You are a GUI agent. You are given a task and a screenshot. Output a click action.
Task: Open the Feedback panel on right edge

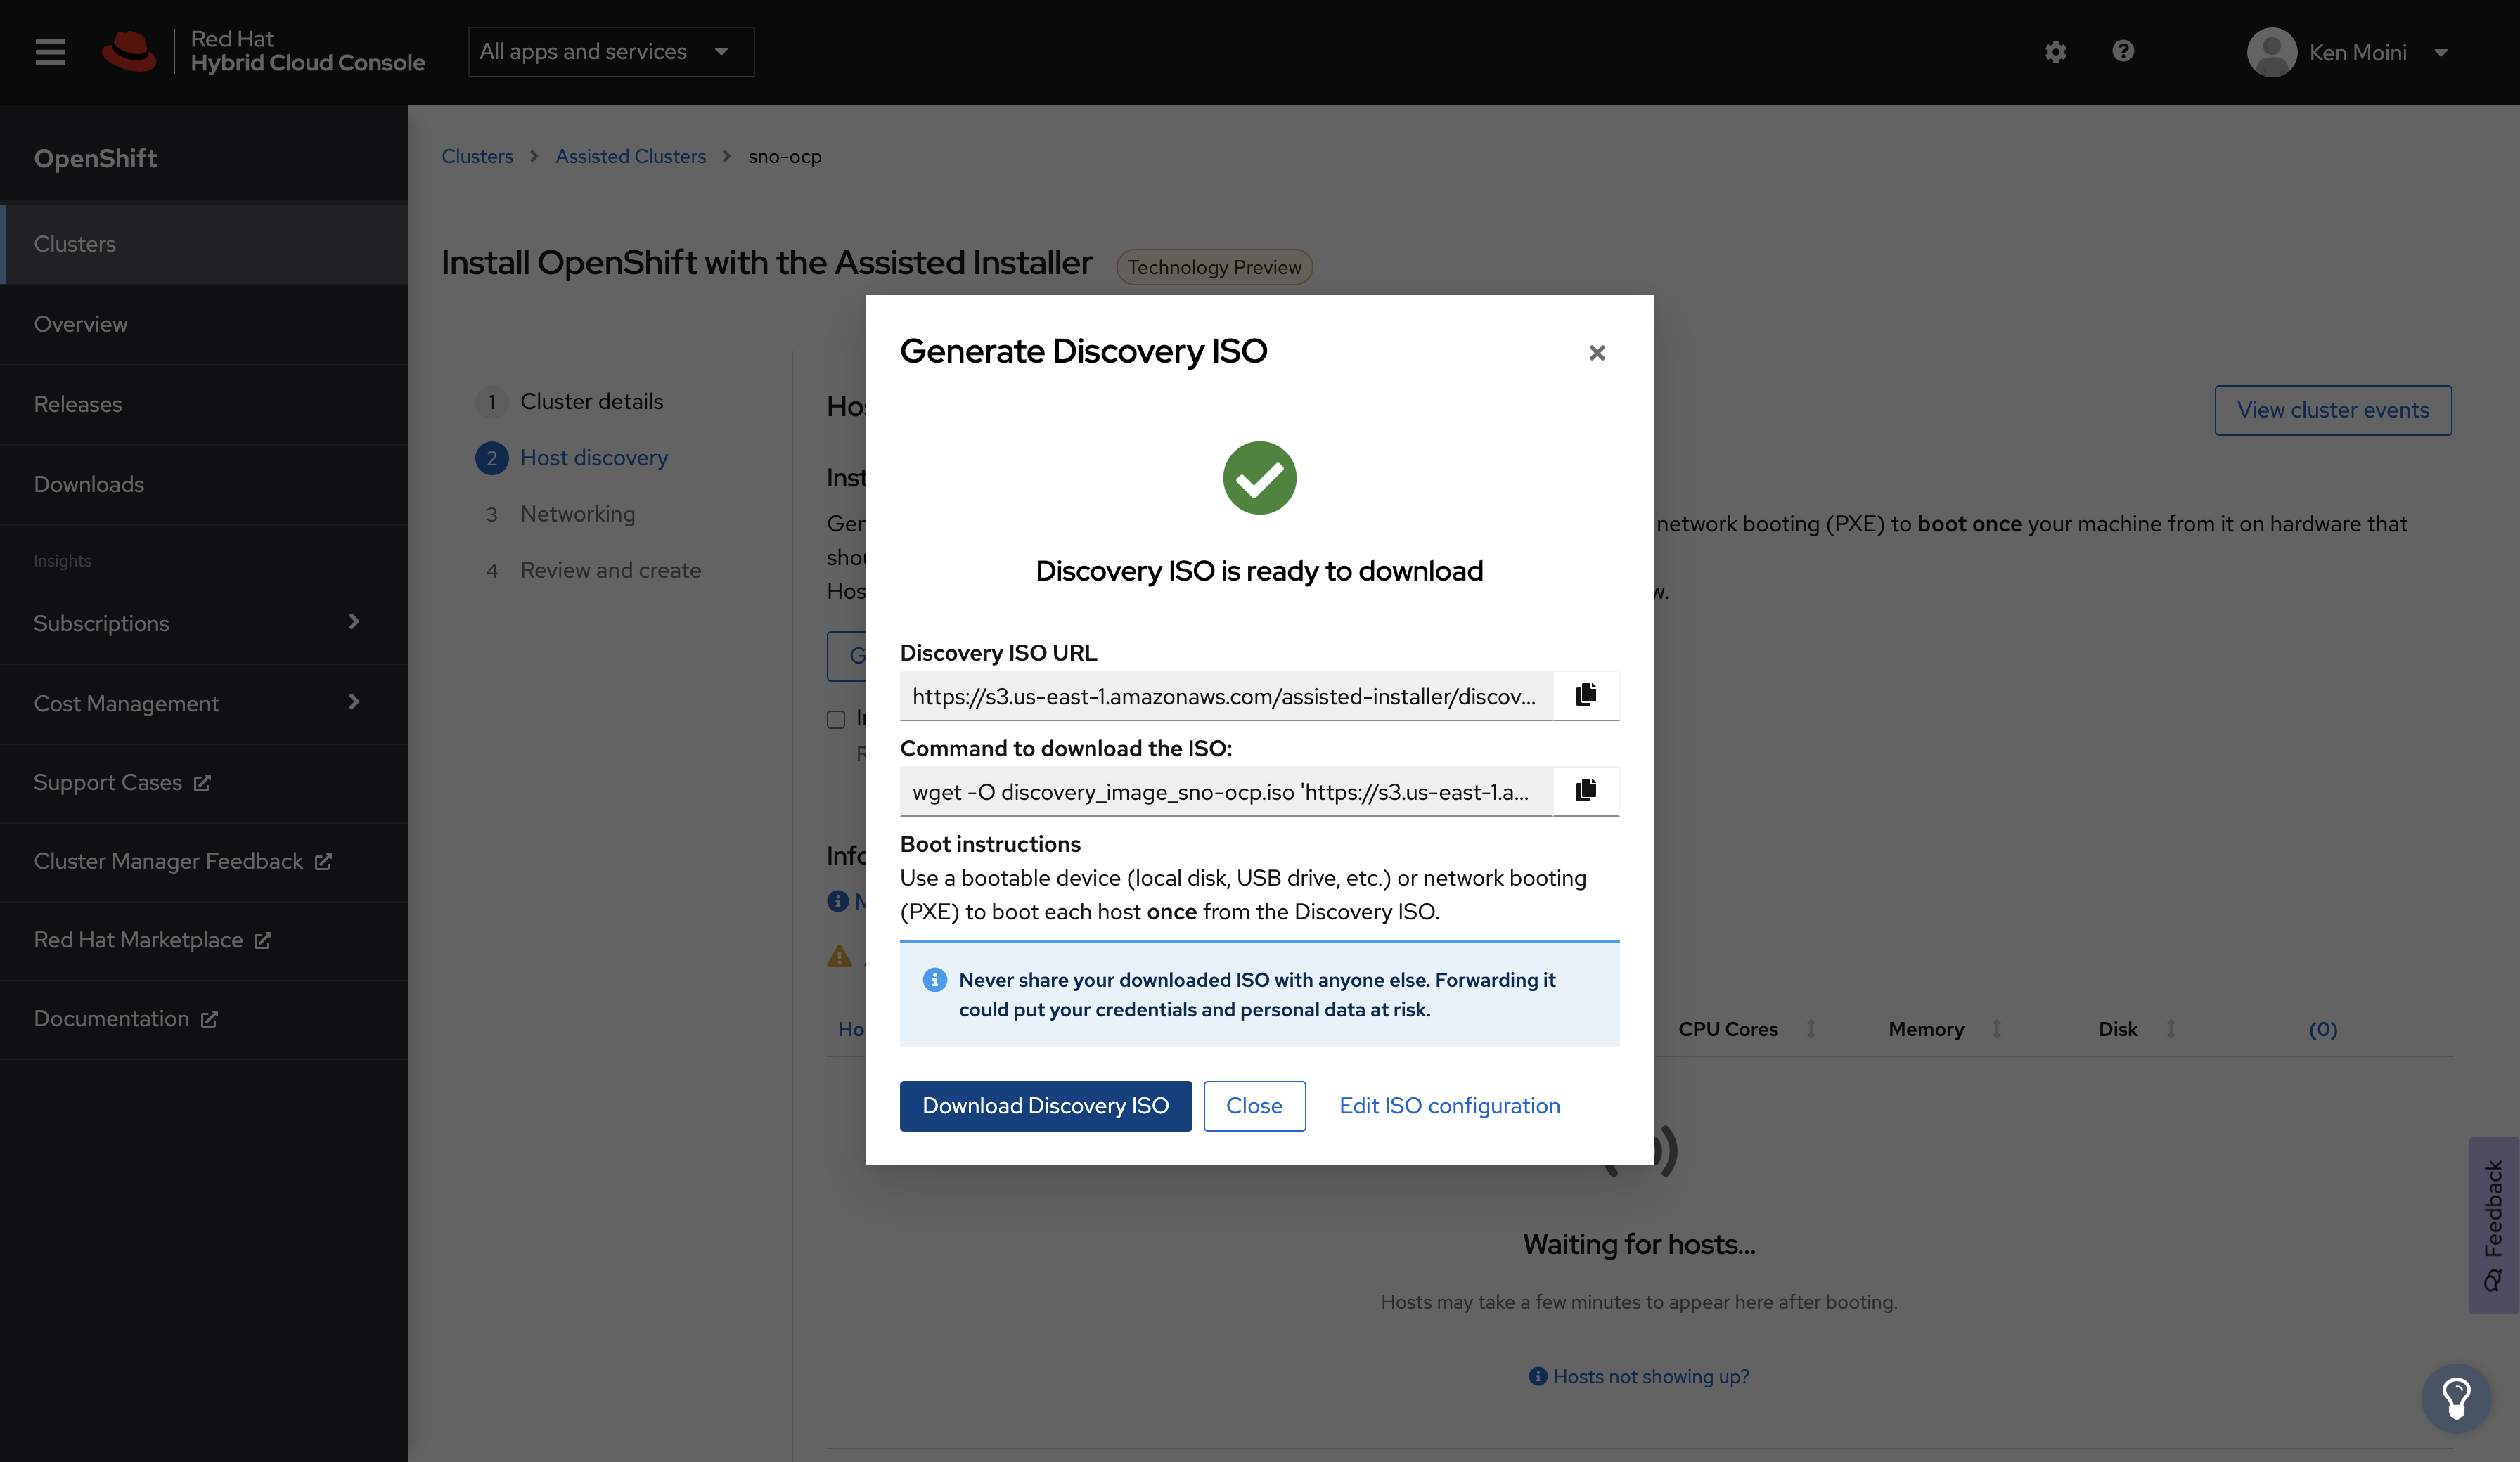tap(2494, 1225)
